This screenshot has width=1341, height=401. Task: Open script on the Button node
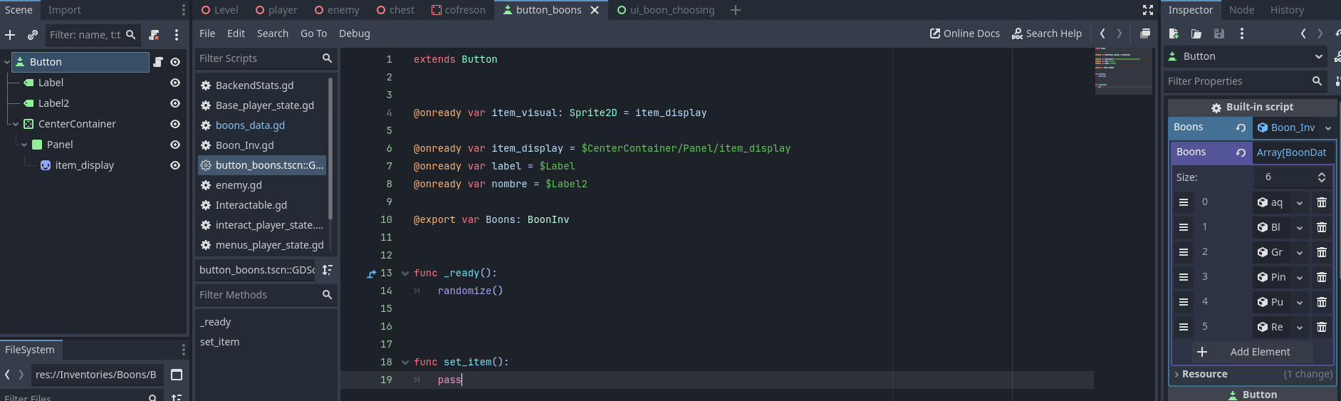158,62
